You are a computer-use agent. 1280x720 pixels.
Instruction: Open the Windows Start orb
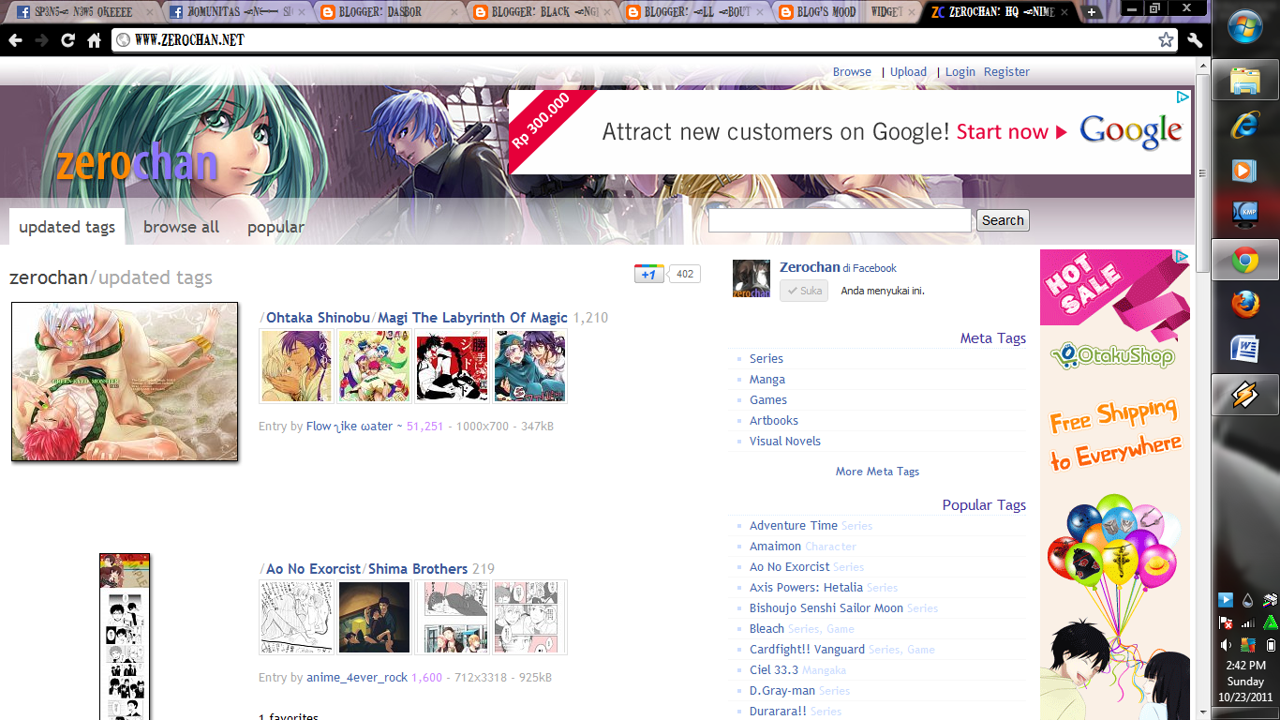tap(1245, 28)
